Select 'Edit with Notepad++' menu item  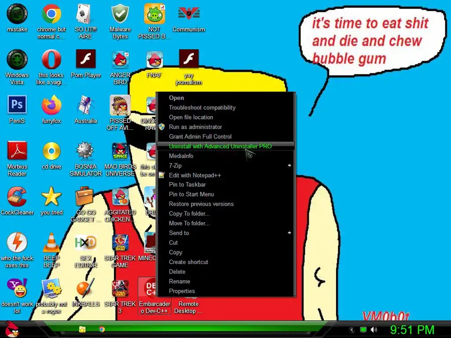(x=226, y=175)
